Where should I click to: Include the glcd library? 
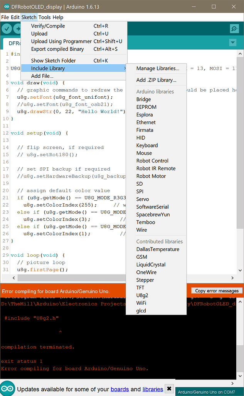(x=156, y=311)
